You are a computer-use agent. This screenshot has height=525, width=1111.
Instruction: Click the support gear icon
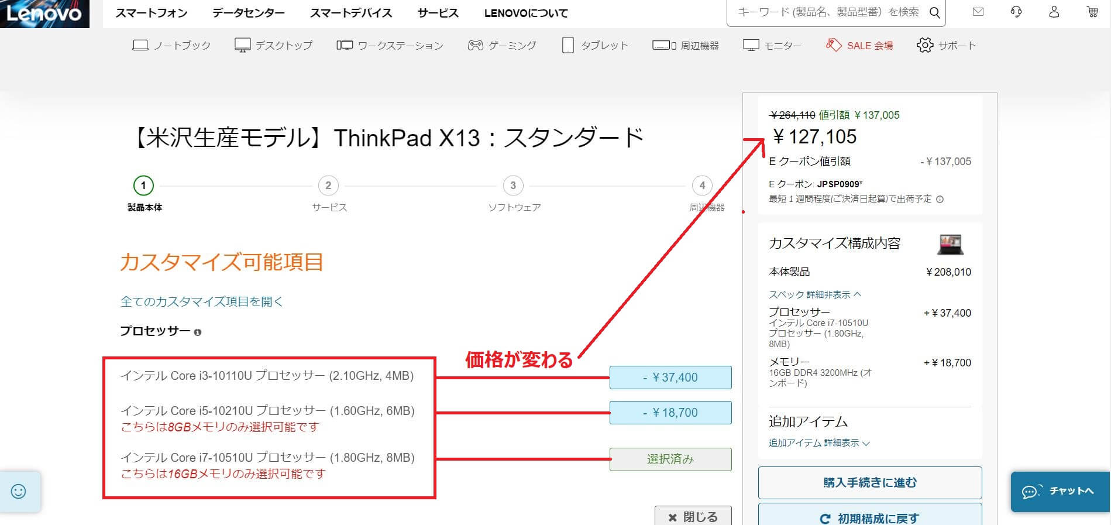(x=925, y=45)
